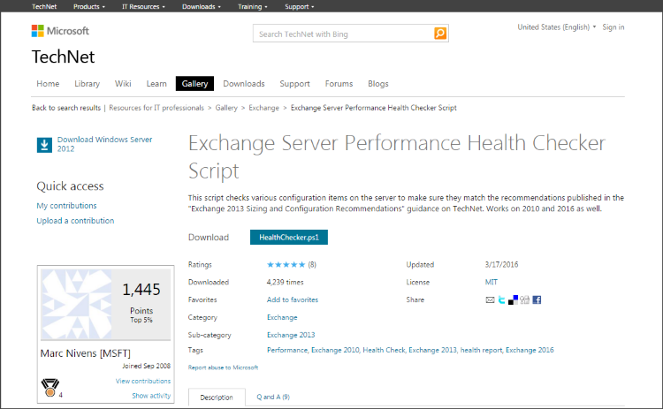Click the health report tag
The height and width of the screenshot is (409, 663).
tap(481, 350)
